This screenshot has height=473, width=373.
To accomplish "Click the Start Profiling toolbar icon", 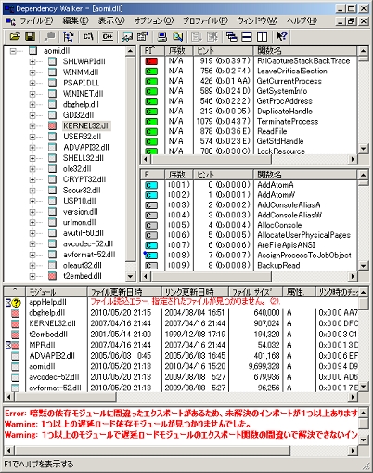I will click(197, 37).
